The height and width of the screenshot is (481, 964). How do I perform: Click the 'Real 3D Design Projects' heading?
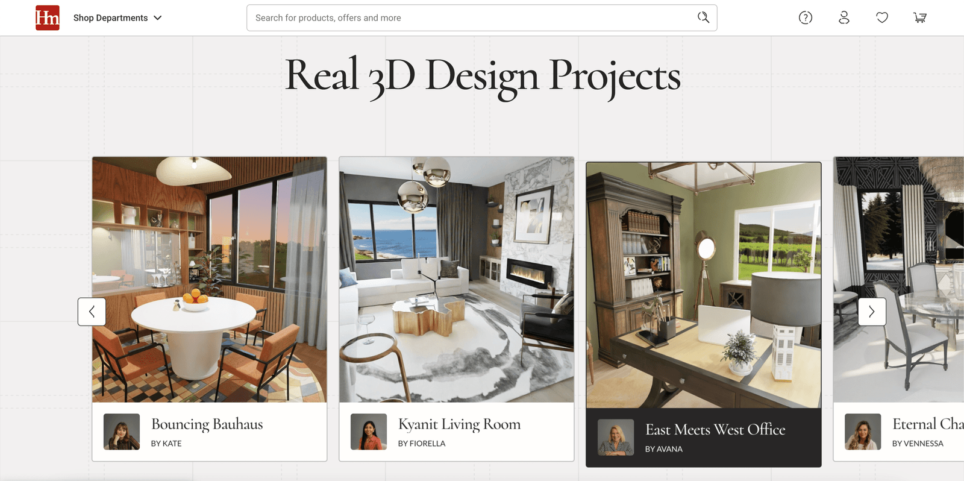(x=483, y=77)
